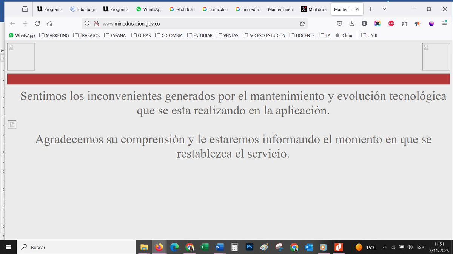Open the WhatsApp bookmark

point(22,35)
